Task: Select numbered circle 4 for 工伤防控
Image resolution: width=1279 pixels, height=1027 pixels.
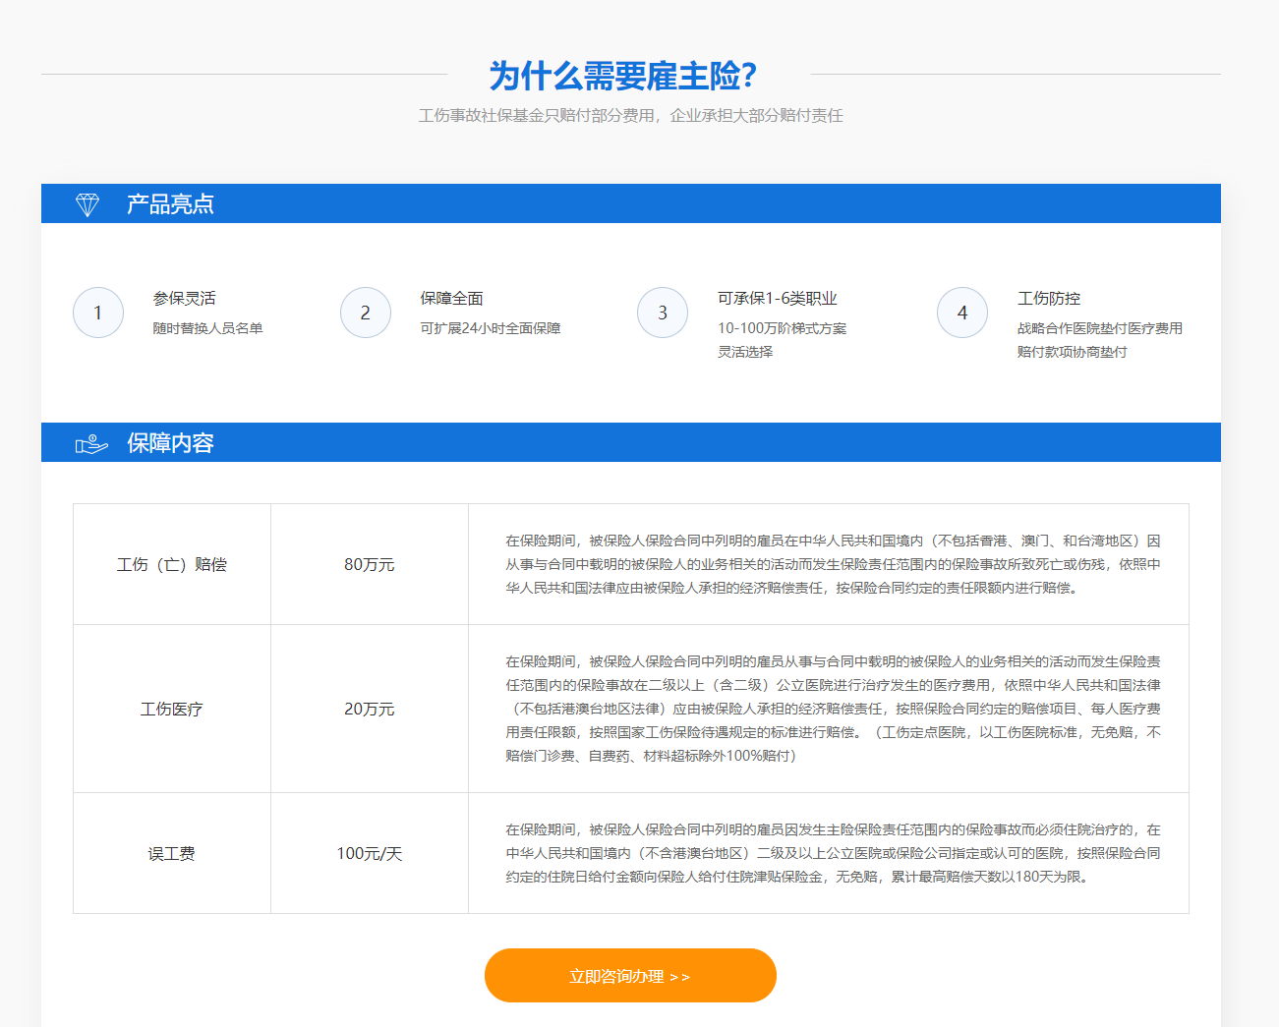Action: point(961,312)
